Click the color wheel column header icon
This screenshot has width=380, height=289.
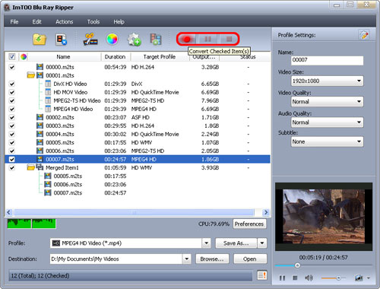[24, 57]
